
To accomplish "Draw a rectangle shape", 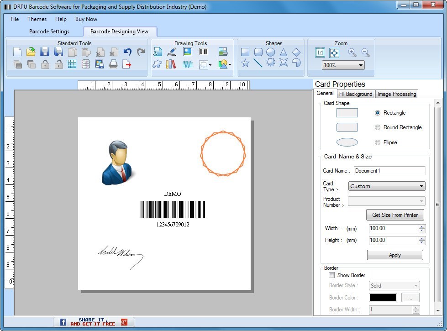I will [245, 52].
